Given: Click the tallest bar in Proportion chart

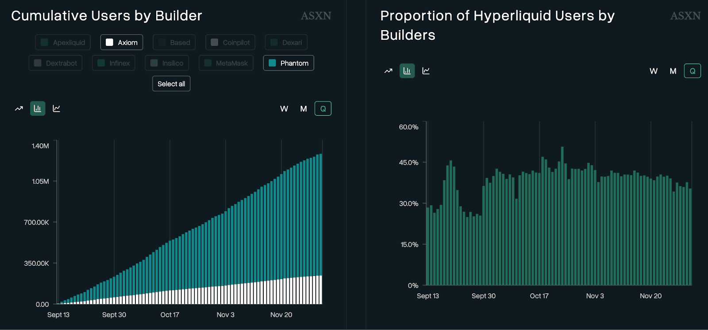Looking at the screenshot, I should coord(562,217).
